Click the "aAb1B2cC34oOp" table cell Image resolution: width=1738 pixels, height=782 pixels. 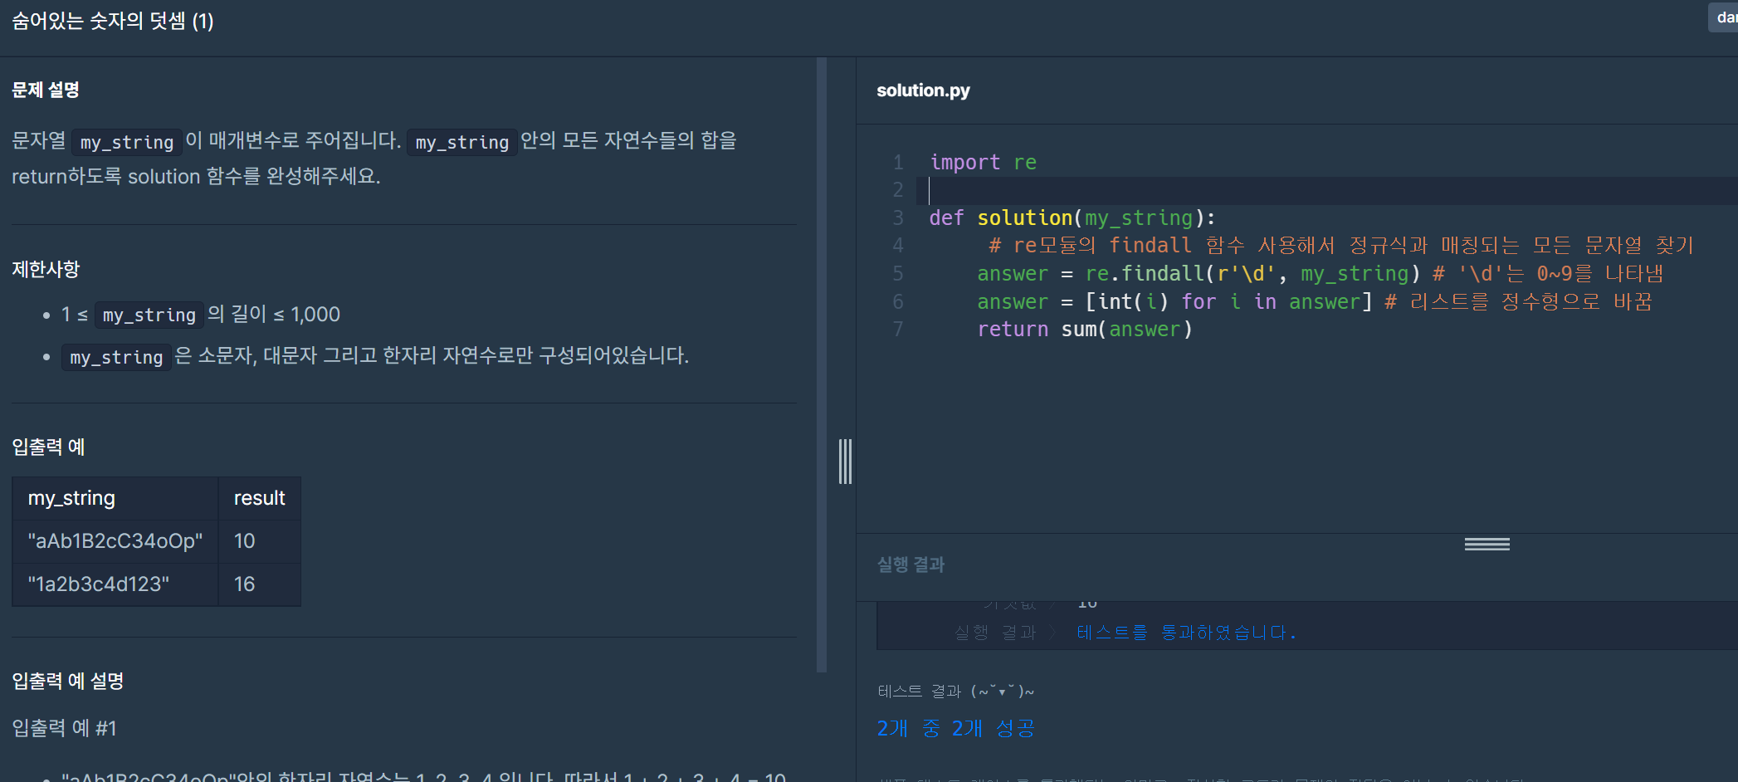pyautogui.click(x=115, y=541)
